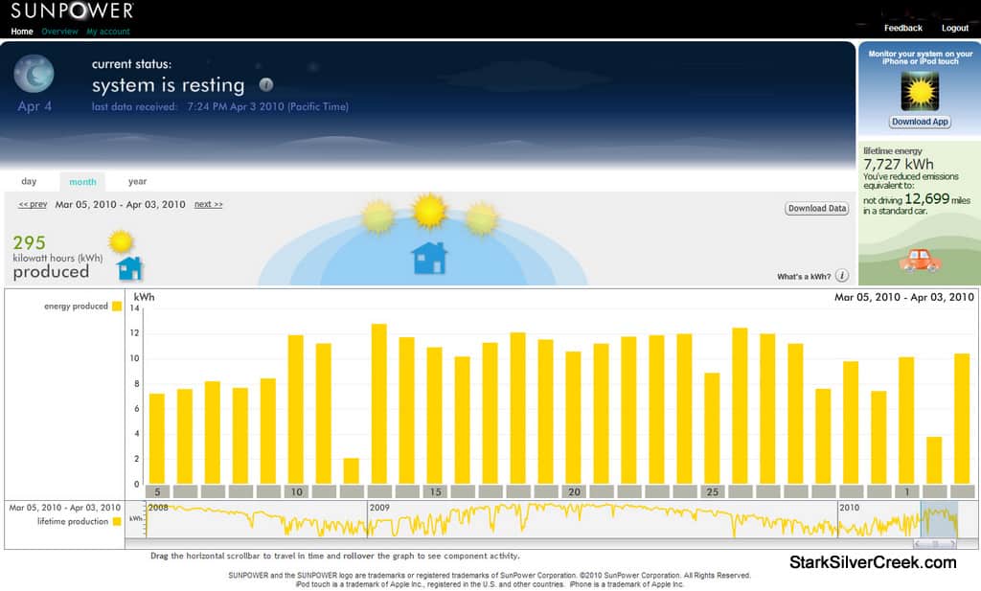Image resolution: width=981 pixels, height=591 pixels.
Task: Open the Overview menu item
Action: (x=59, y=32)
